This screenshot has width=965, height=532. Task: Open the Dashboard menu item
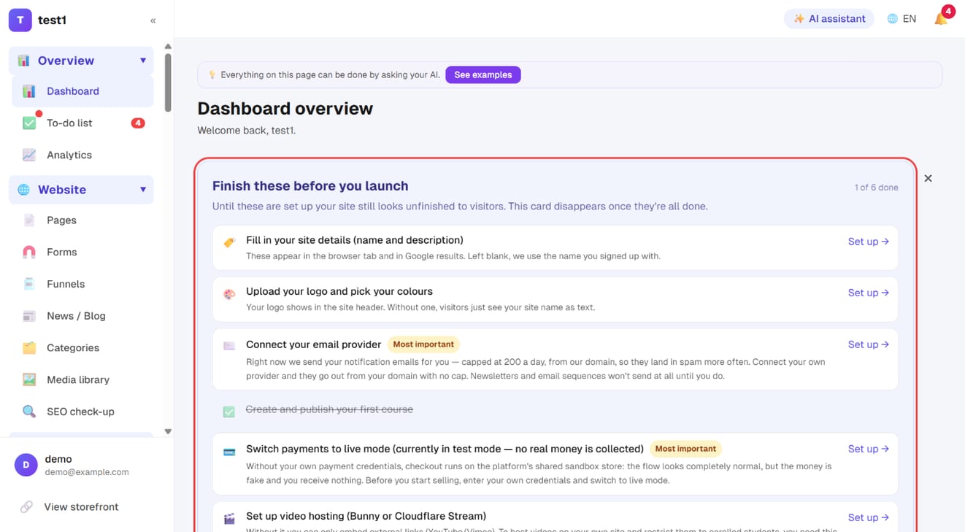click(x=82, y=91)
